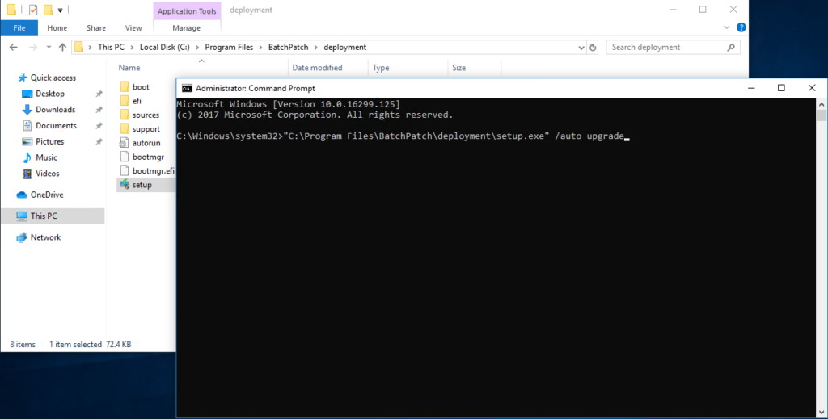Open Music in the navigation pane
828x419 pixels.
[46, 157]
